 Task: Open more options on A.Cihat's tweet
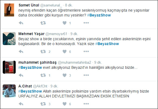pyautogui.click(x=86, y=104)
